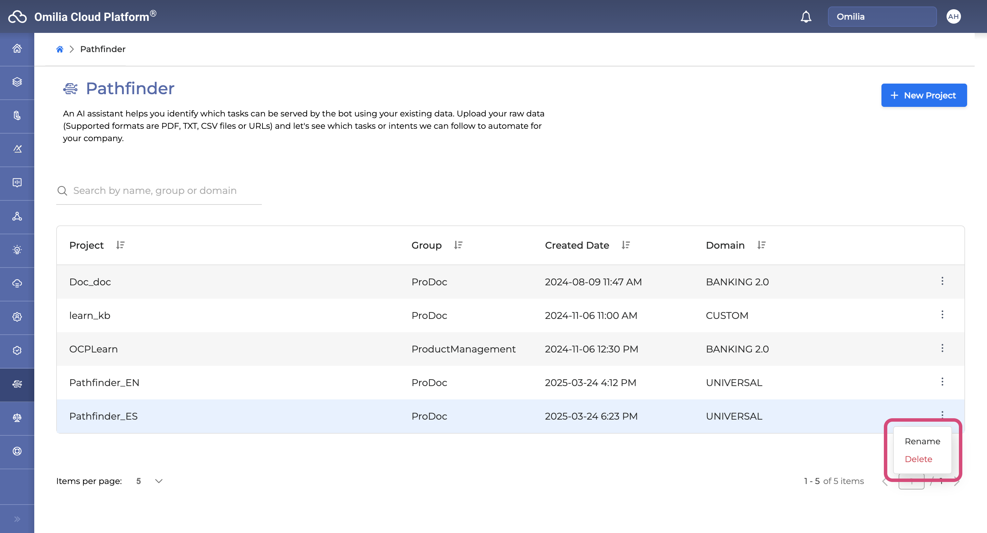
Task: Click the lifebuoy help sidebar icon
Action: click(17, 451)
